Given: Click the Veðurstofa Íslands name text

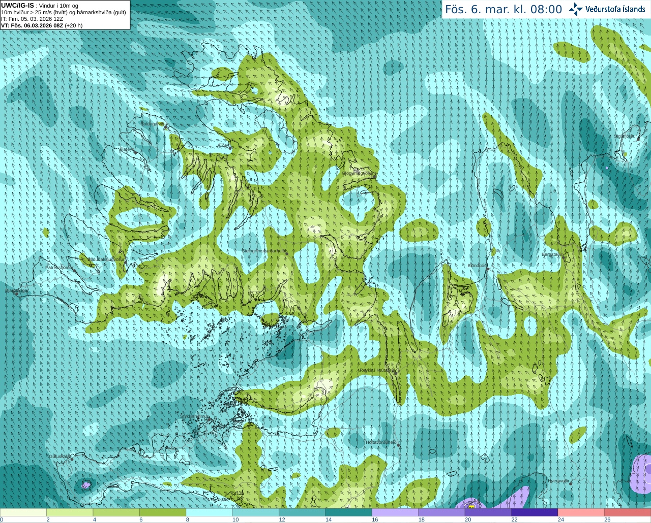Looking at the screenshot, I should [615, 9].
